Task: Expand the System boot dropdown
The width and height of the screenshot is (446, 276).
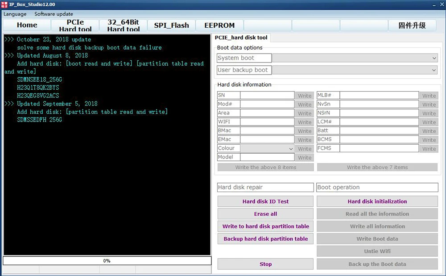Action: (355, 58)
